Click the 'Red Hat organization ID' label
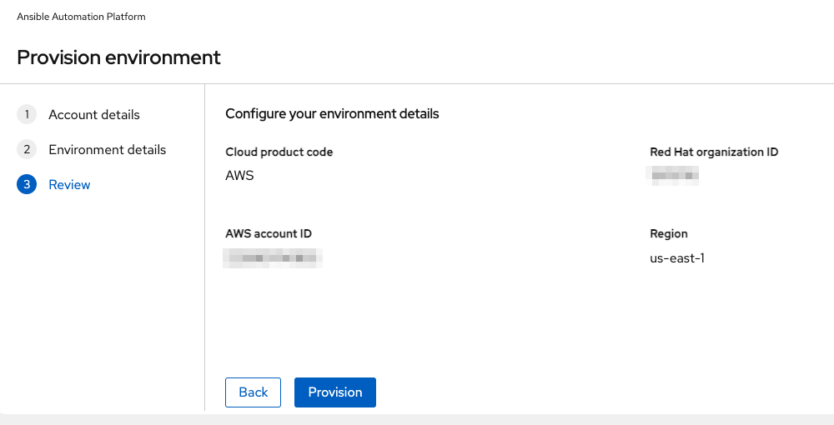Screen dimensions: 834x425 714,152
